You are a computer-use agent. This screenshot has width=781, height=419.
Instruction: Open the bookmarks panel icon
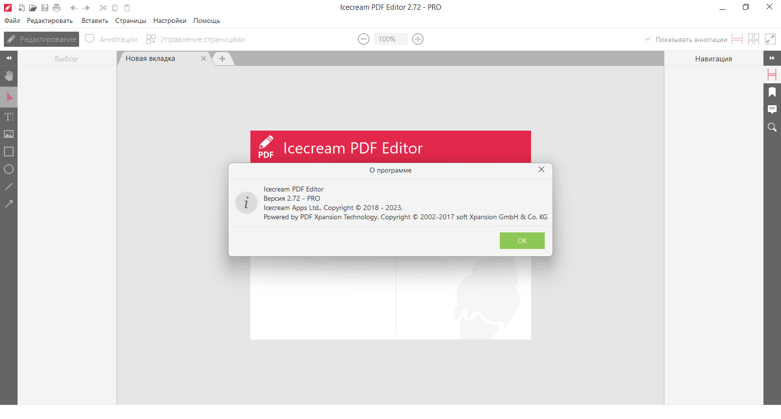pos(772,92)
